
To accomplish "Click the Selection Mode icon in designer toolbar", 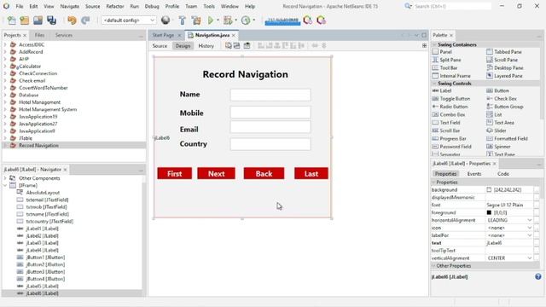I will (228, 45).
